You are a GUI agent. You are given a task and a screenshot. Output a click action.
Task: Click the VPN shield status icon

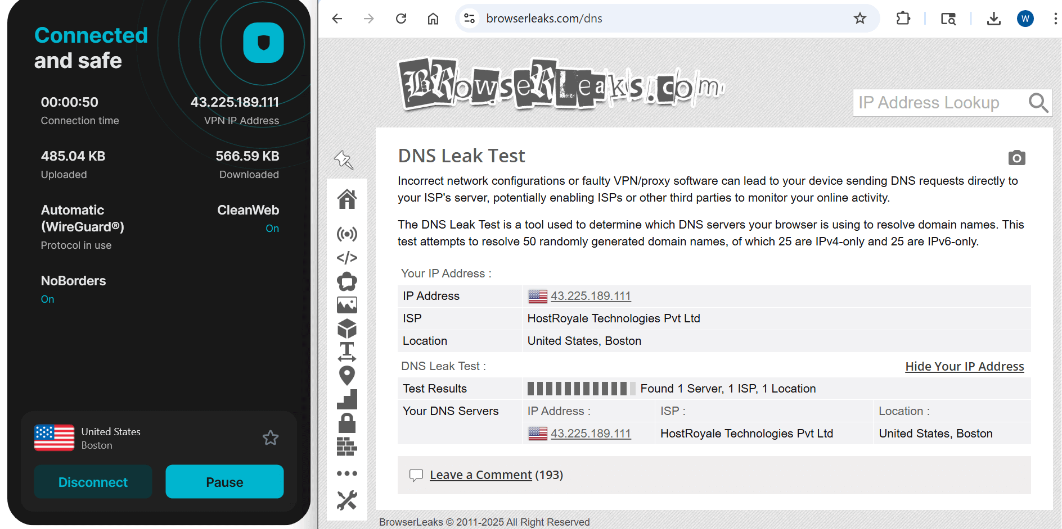pyautogui.click(x=263, y=43)
